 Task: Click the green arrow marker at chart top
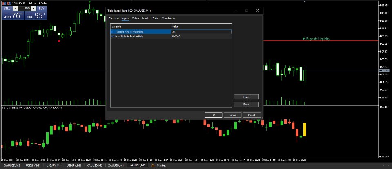tap(89, 2)
